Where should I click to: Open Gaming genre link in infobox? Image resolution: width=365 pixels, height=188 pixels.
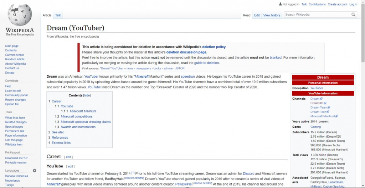(x=315, y=127)
